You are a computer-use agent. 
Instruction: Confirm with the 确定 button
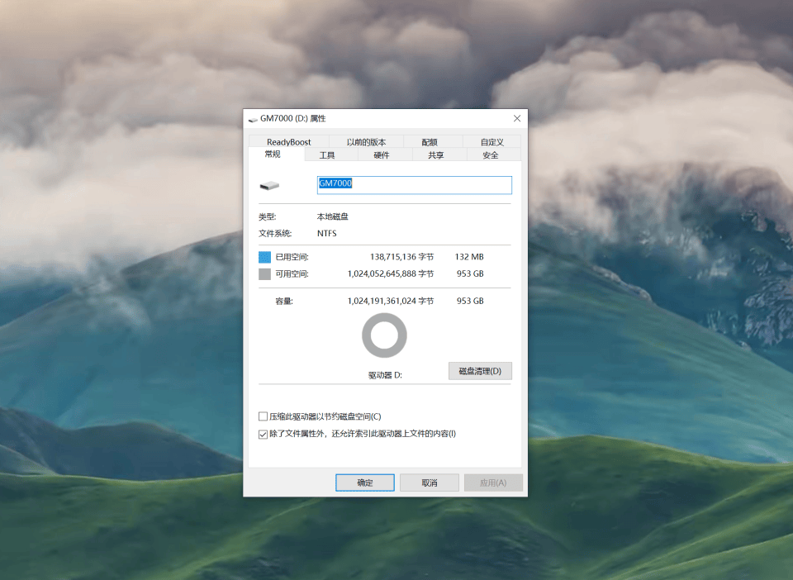click(365, 483)
